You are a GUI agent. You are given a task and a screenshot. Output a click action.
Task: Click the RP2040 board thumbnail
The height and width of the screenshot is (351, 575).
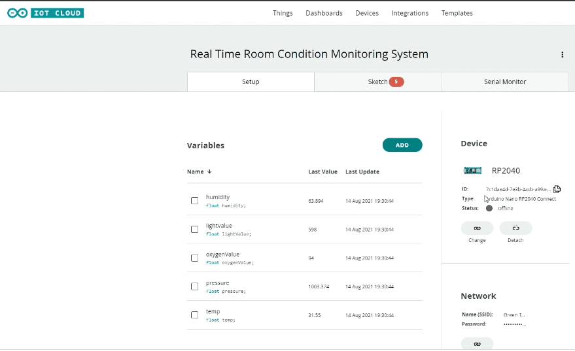tap(472, 171)
